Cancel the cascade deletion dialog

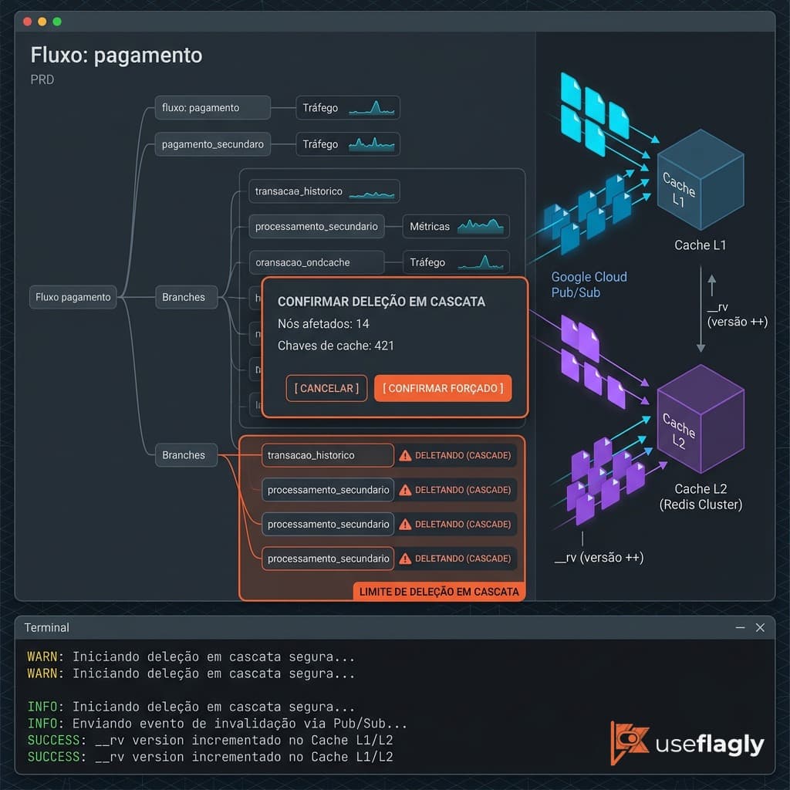(x=326, y=389)
